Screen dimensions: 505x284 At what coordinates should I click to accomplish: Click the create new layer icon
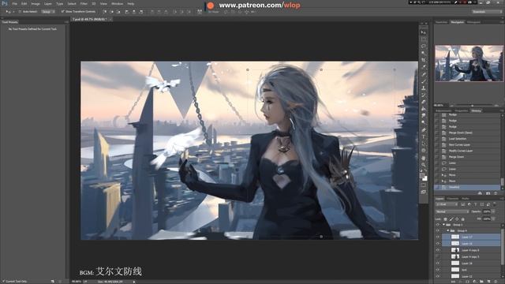click(488, 282)
